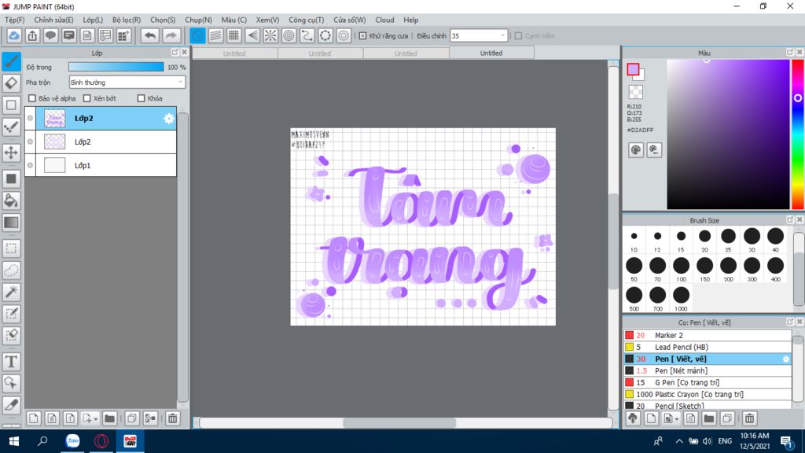Select the Move tool
This screenshot has width=805, height=453.
[11, 153]
